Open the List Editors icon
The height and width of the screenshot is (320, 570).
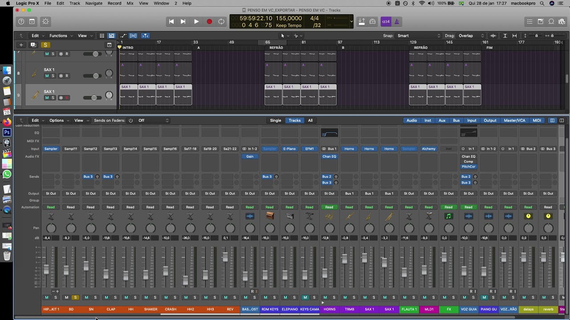[x=529, y=21]
